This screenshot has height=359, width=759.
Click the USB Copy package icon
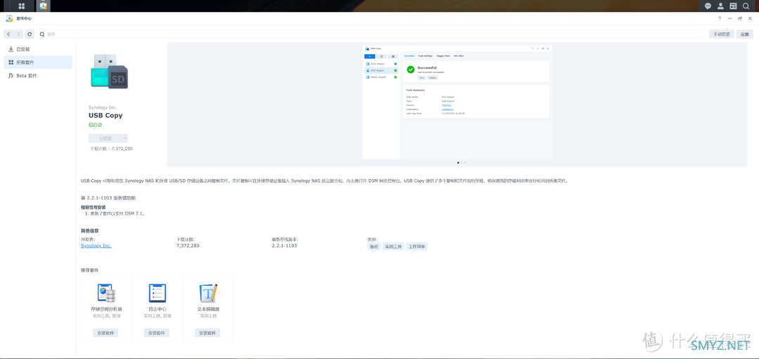[109, 71]
